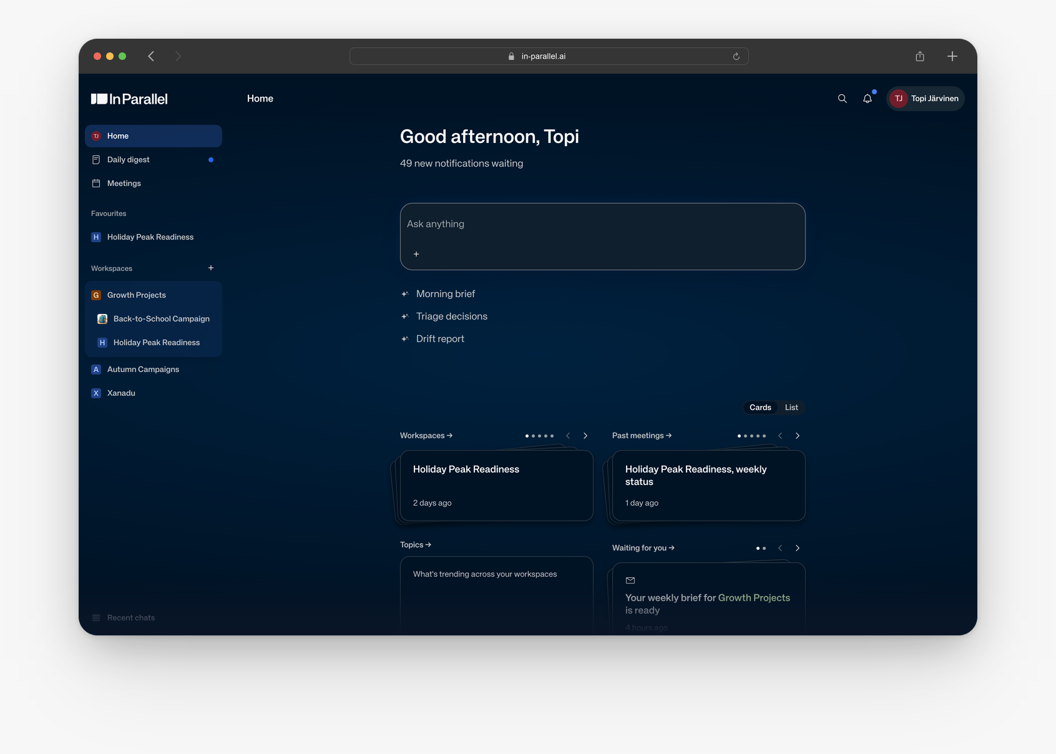The width and height of the screenshot is (1056, 754).
Task: Open the Topics link
Action: pos(416,545)
